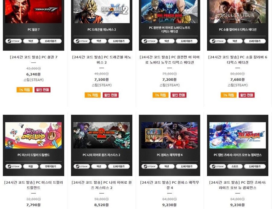This screenshot has width=272, height=209.
Task: Click the STEAM badge on the Mr. Driller DrillLand card
Action: (14, 166)
